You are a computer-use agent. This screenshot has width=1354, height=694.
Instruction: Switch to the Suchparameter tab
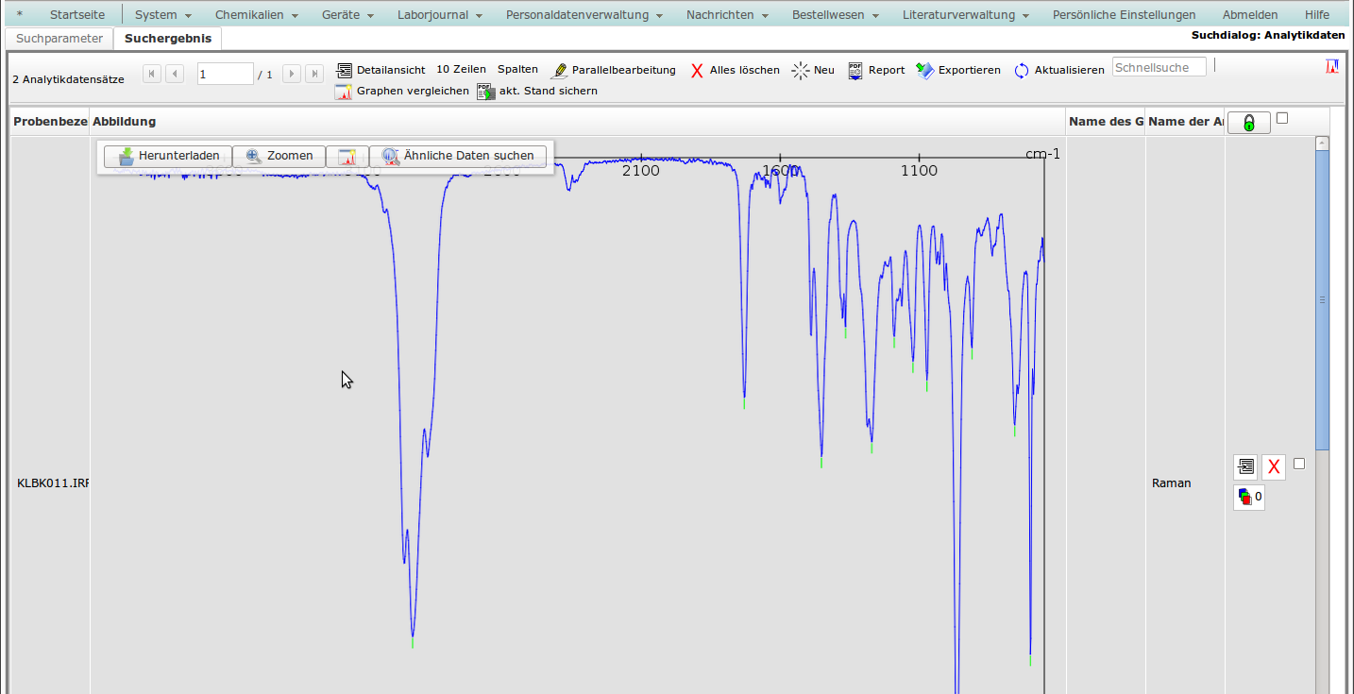coord(59,39)
